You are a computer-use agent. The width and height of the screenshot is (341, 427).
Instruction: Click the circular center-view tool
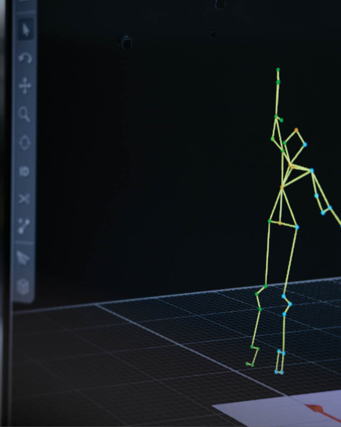(x=24, y=143)
